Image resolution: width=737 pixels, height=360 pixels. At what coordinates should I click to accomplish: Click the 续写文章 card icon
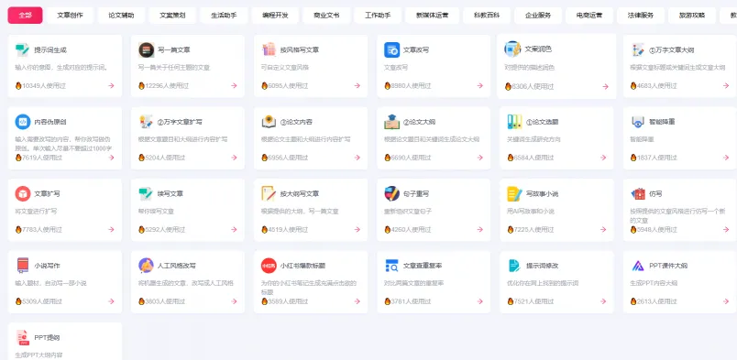pyautogui.click(x=146, y=193)
